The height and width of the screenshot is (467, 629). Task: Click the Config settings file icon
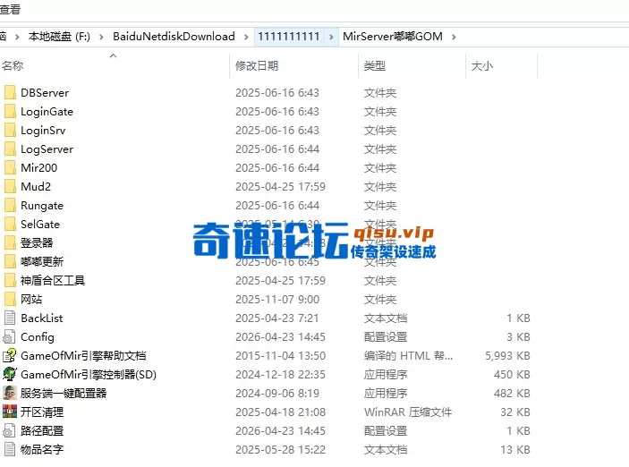pyautogui.click(x=10, y=337)
